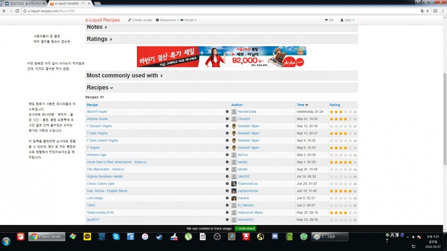Sort by Time column with arrow

point(302,105)
